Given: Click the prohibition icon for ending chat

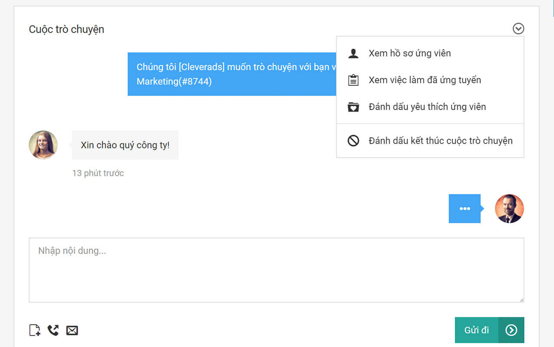Looking at the screenshot, I should coord(353,141).
